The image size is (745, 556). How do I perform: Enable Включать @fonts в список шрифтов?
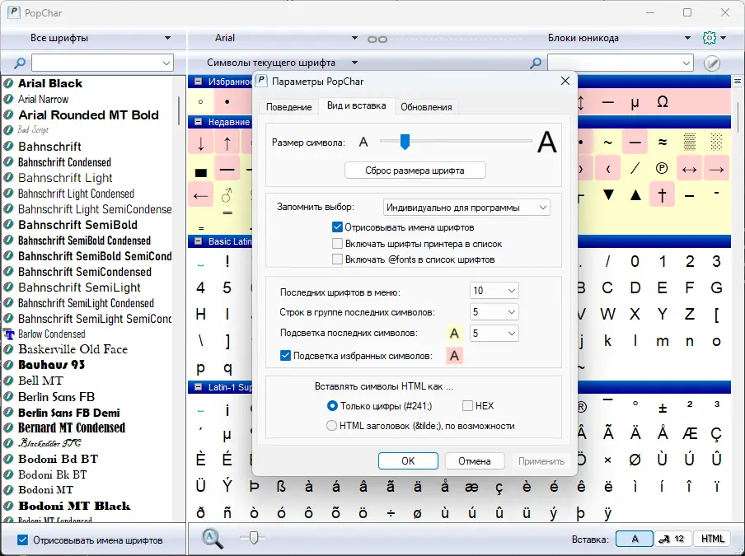coord(337,259)
